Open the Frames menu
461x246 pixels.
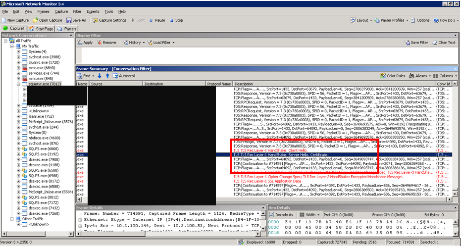(x=43, y=11)
